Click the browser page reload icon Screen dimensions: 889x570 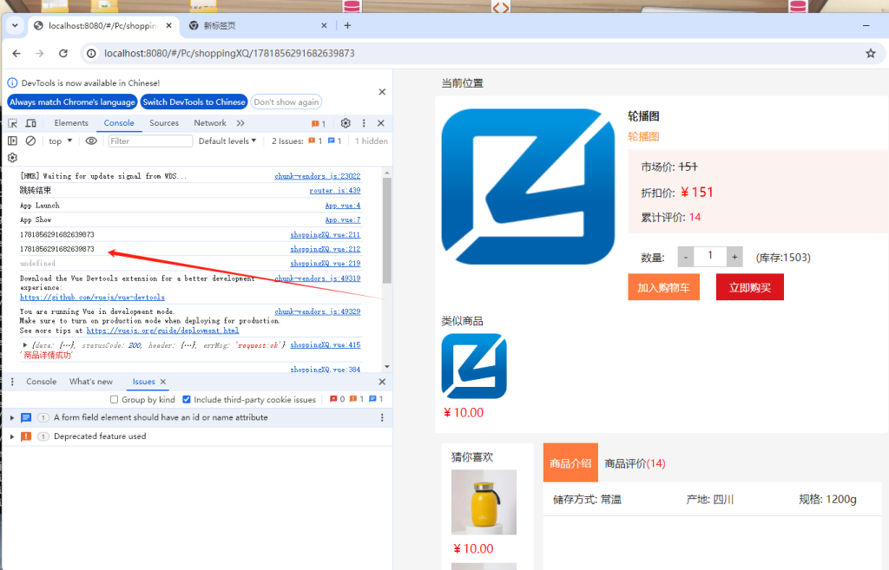(63, 53)
